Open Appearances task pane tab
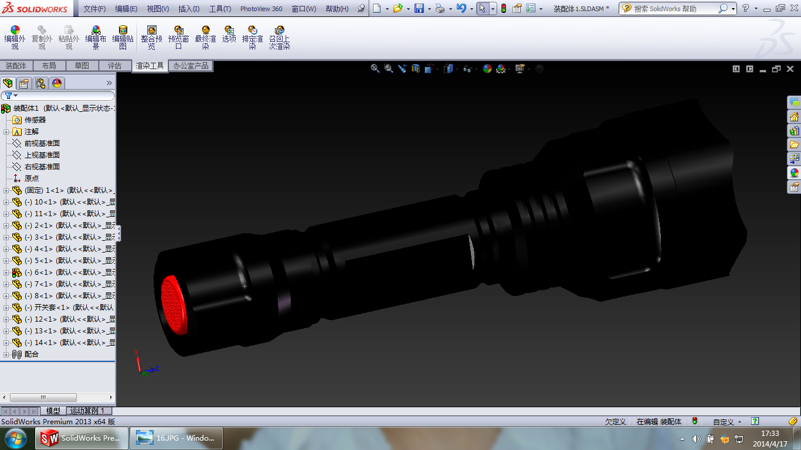 point(795,173)
